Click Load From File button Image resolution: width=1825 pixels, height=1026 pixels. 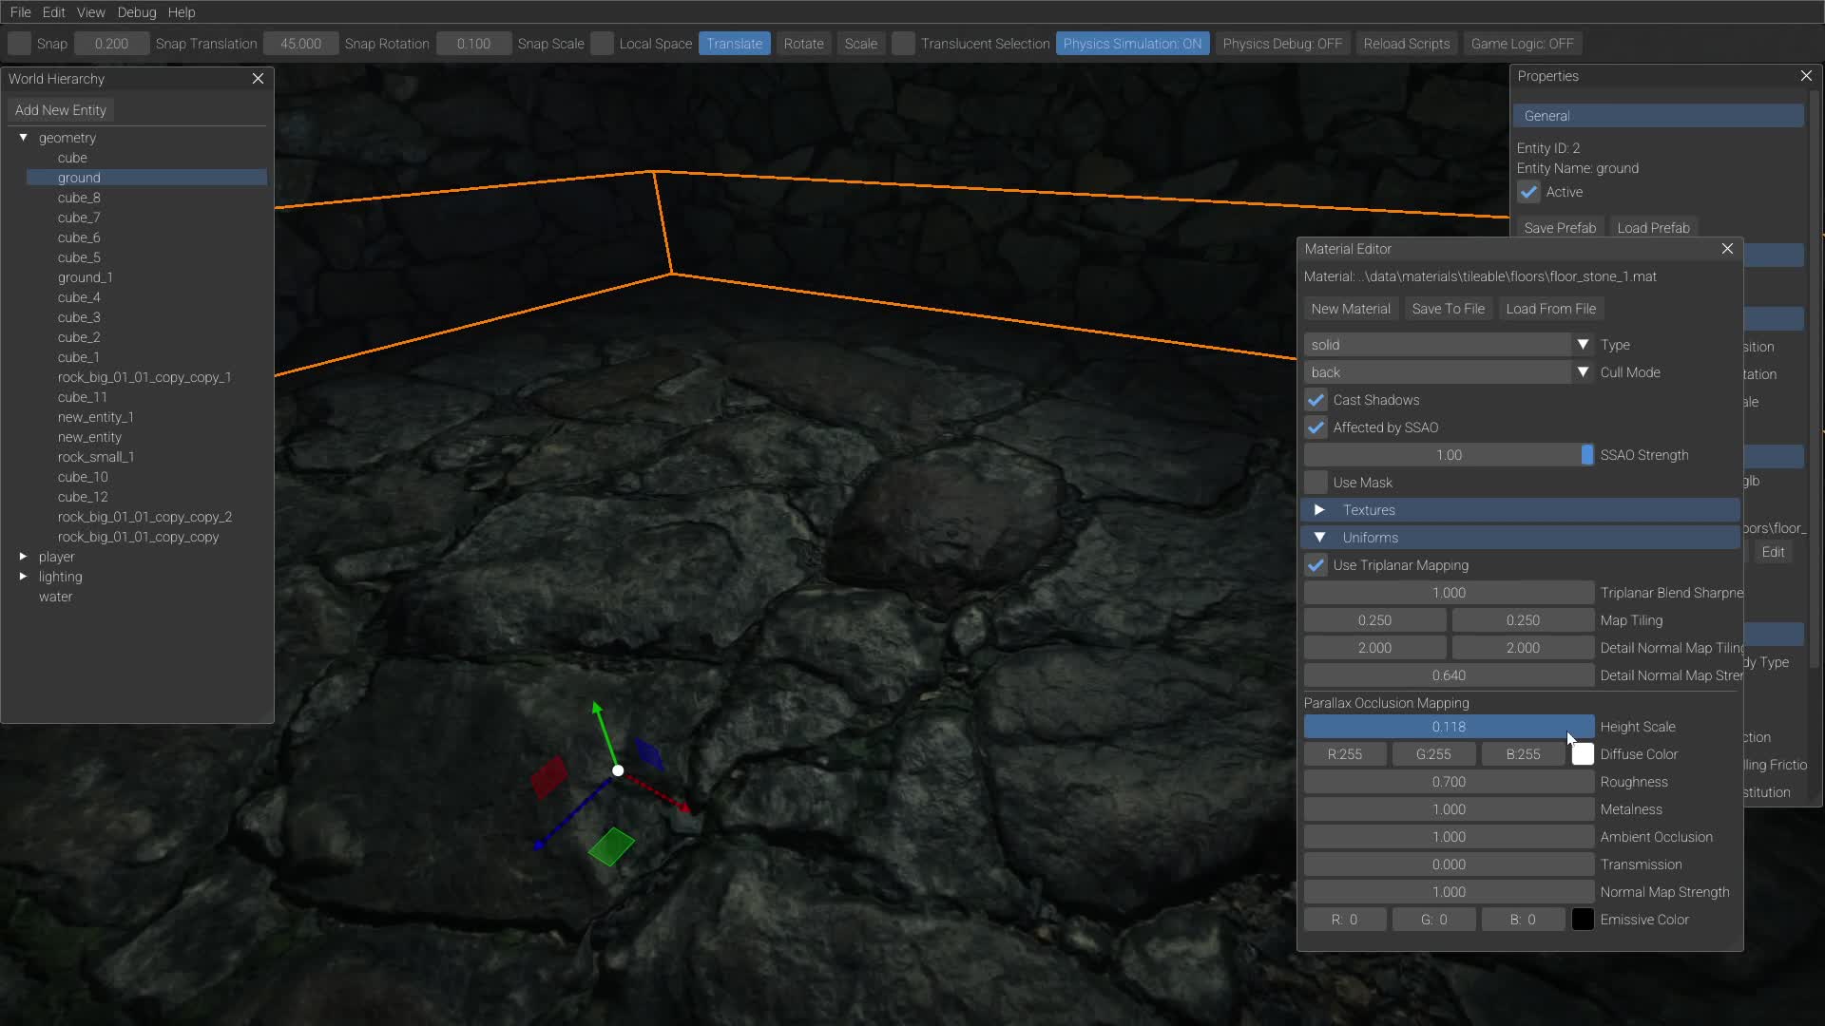point(1550,309)
